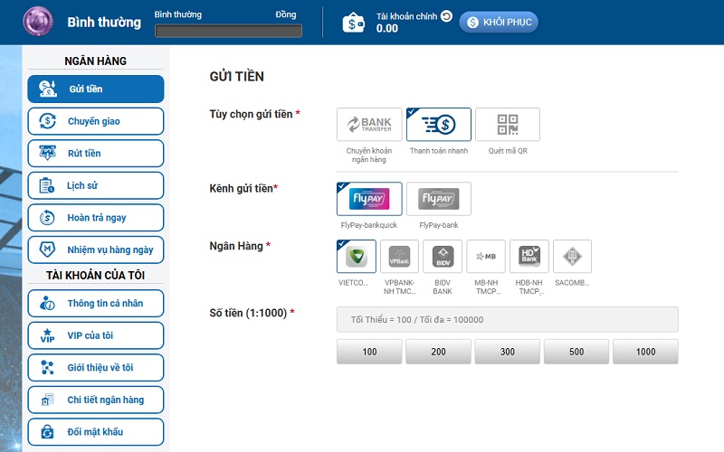Open the Lịch sử history menu item
Image resolution: width=724 pixels, height=452 pixels.
pyautogui.click(x=96, y=185)
